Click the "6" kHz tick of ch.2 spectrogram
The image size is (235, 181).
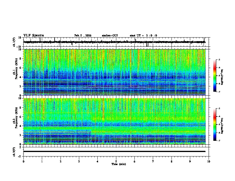[x=21, y=117]
